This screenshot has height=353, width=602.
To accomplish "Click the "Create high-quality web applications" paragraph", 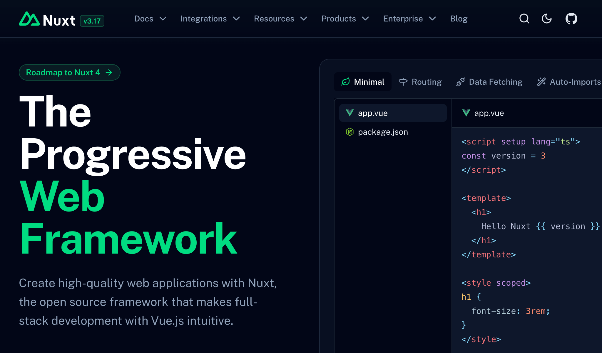I will pyautogui.click(x=148, y=302).
